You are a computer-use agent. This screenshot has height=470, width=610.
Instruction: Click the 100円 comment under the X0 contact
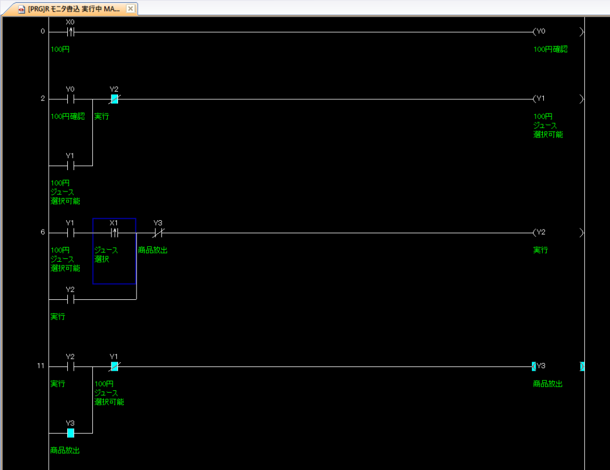pyautogui.click(x=60, y=49)
